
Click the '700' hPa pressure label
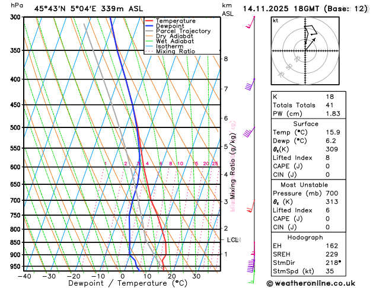pyautogui.click(x=17, y=200)
